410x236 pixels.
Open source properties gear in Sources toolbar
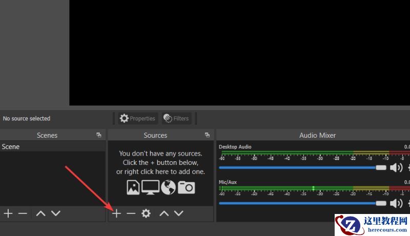(x=146, y=213)
